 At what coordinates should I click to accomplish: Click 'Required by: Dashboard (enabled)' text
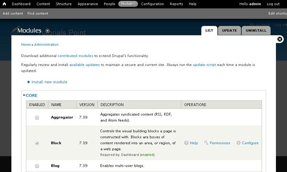pyautogui.click(x=127, y=155)
